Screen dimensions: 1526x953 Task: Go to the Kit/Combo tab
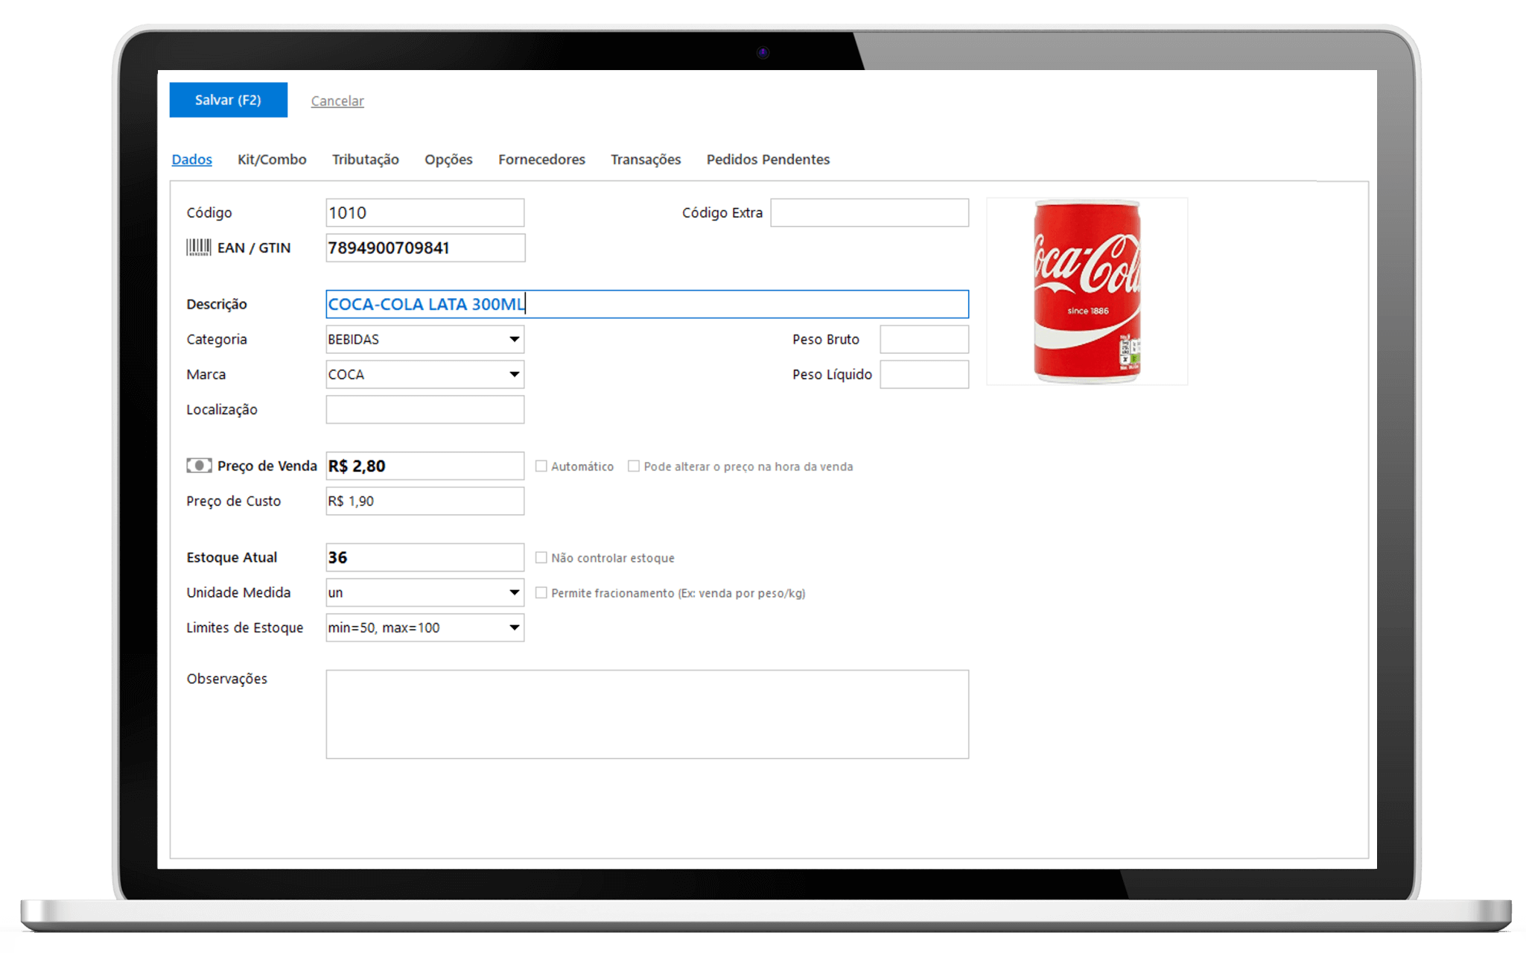click(x=272, y=159)
